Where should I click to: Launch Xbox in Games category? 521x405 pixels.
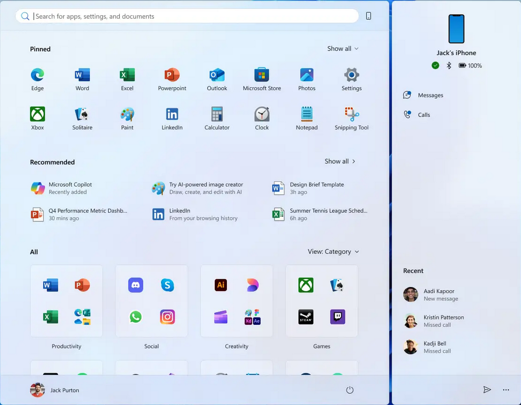point(306,285)
